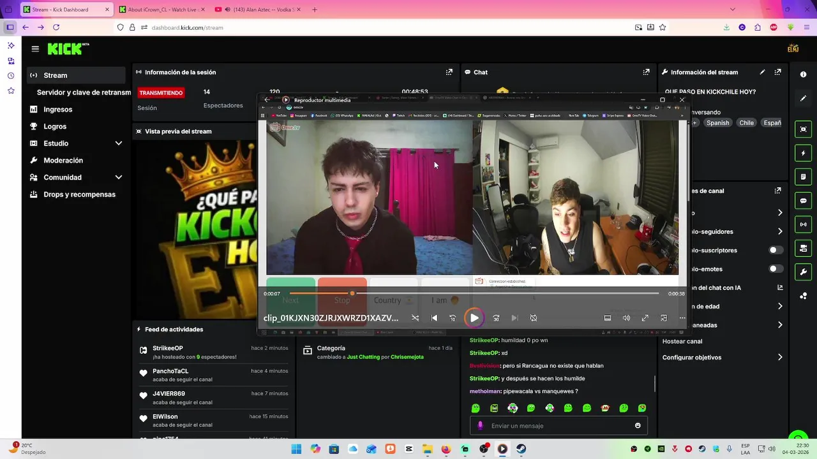Click the three-dots cluster icon in right rail

[803, 296]
